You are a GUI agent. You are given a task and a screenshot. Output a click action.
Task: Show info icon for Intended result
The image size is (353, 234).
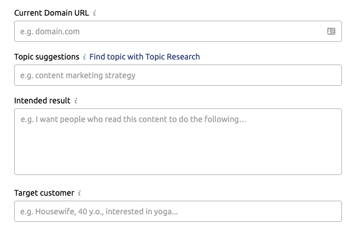click(x=76, y=101)
